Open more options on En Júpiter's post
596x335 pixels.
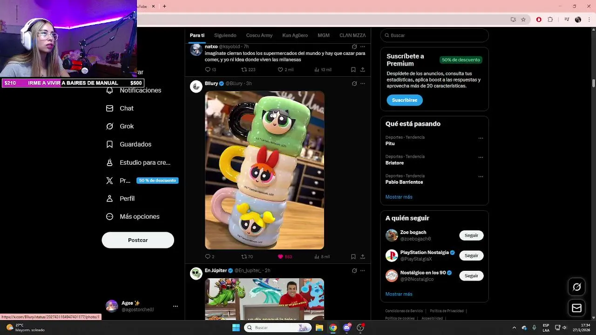(363, 270)
